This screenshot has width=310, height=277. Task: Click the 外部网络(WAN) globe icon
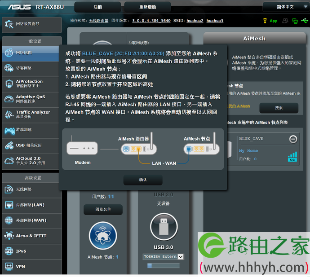(9, 220)
